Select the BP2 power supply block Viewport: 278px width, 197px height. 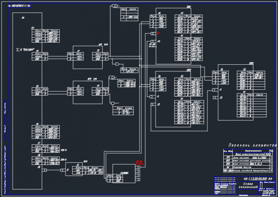88,92
